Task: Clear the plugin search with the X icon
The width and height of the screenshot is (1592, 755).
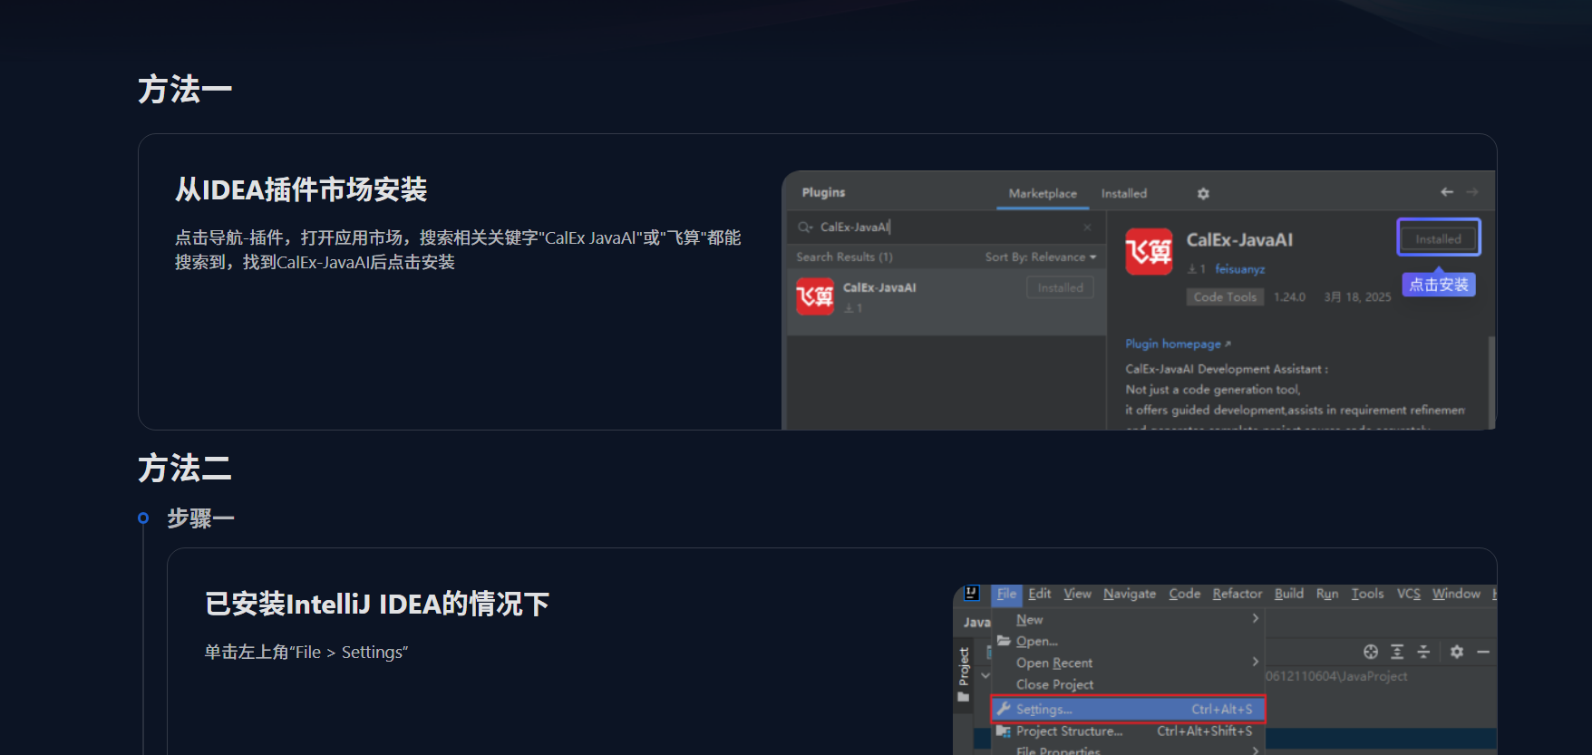Action: coord(1087,227)
